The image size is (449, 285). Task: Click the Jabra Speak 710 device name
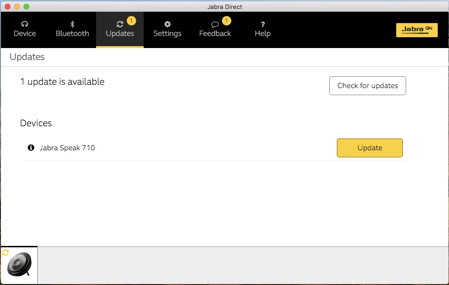click(x=67, y=148)
